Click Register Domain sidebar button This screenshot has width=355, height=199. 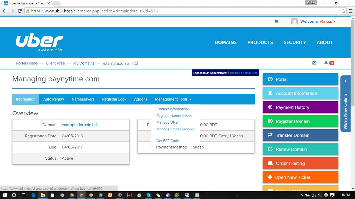[x=300, y=121]
